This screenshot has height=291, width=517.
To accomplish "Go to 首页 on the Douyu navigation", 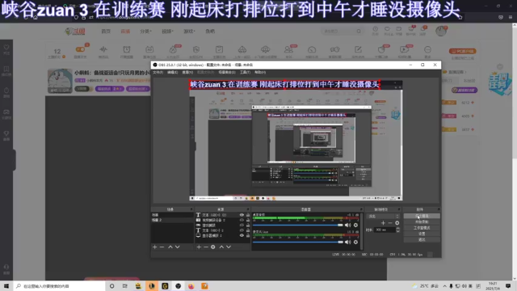I will 106,32.
